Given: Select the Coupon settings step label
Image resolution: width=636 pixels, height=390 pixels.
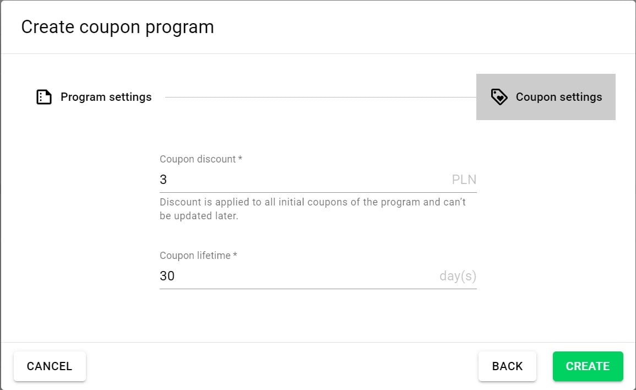Looking at the screenshot, I should pos(558,97).
